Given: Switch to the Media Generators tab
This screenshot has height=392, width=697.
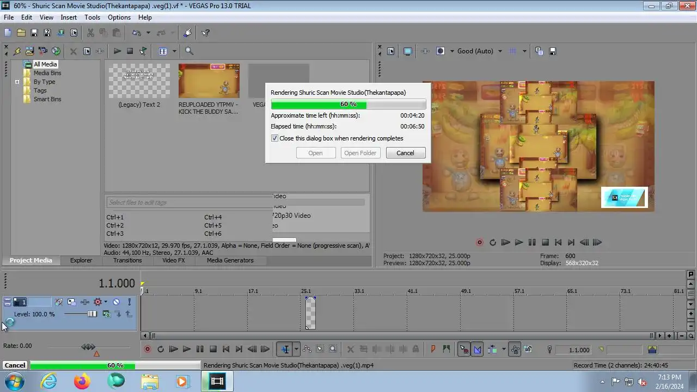Looking at the screenshot, I should point(230,260).
